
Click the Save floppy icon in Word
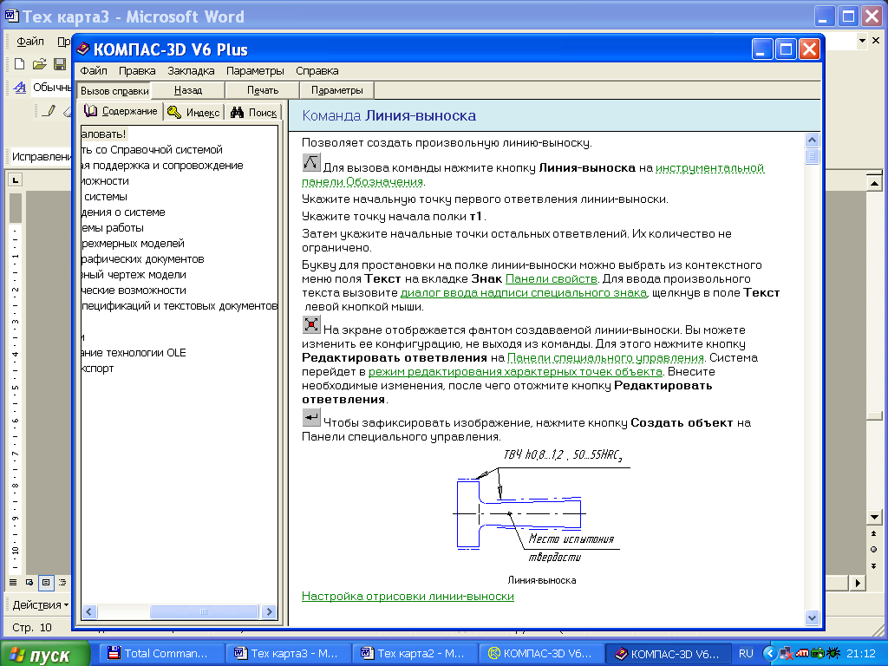tap(60, 64)
